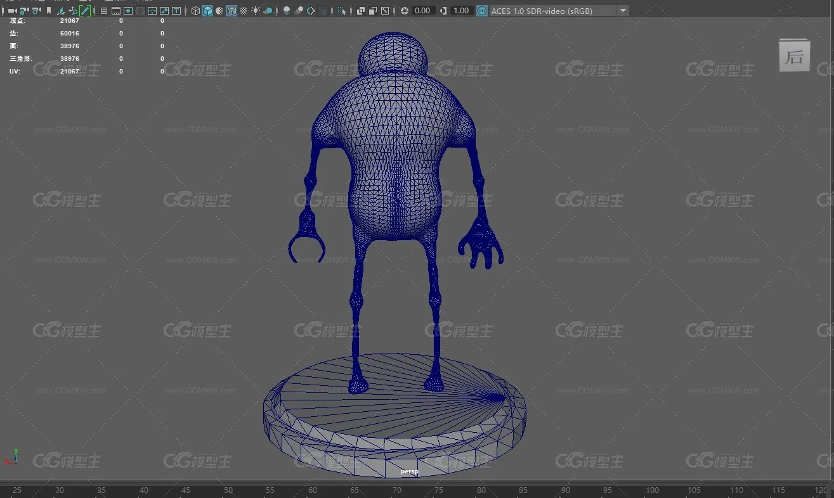Click the Select Camera icon
Viewport: 834px width, 498px height.
point(12,11)
